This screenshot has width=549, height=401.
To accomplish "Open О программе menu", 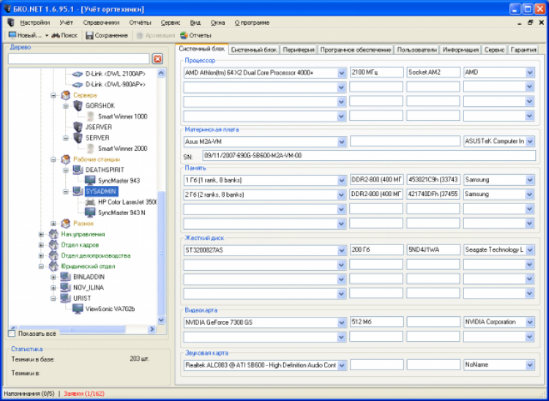I will [x=252, y=23].
